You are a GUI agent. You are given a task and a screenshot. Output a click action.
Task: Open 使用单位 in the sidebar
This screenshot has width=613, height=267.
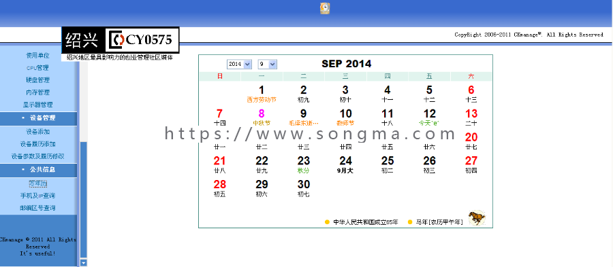pos(38,55)
